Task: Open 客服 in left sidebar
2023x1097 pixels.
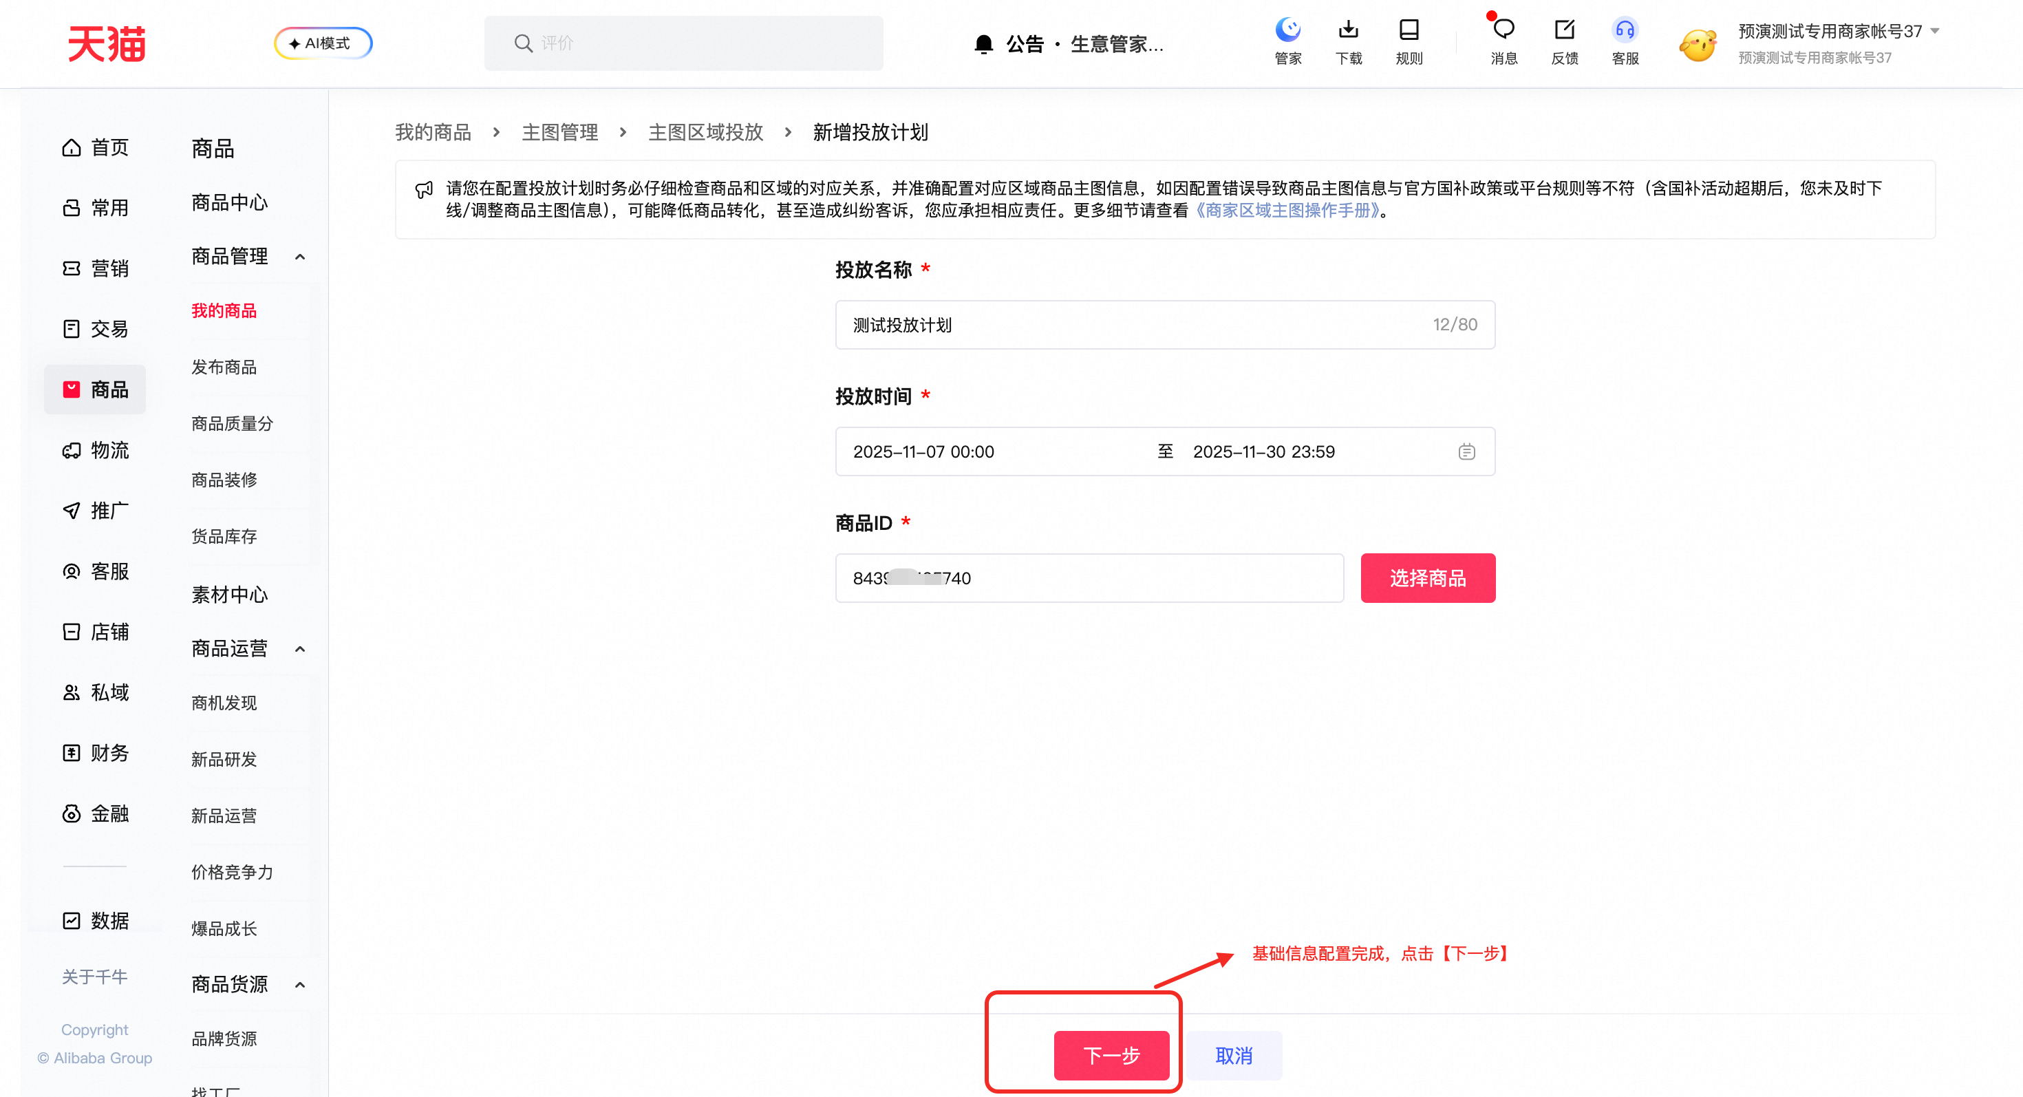Action: (95, 571)
